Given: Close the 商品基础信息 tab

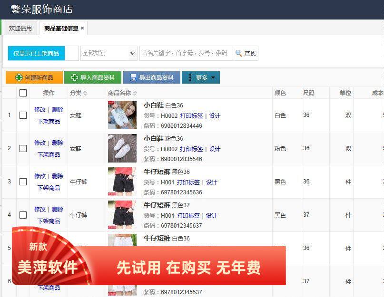Looking at the screenshot, I should (82, 28).
